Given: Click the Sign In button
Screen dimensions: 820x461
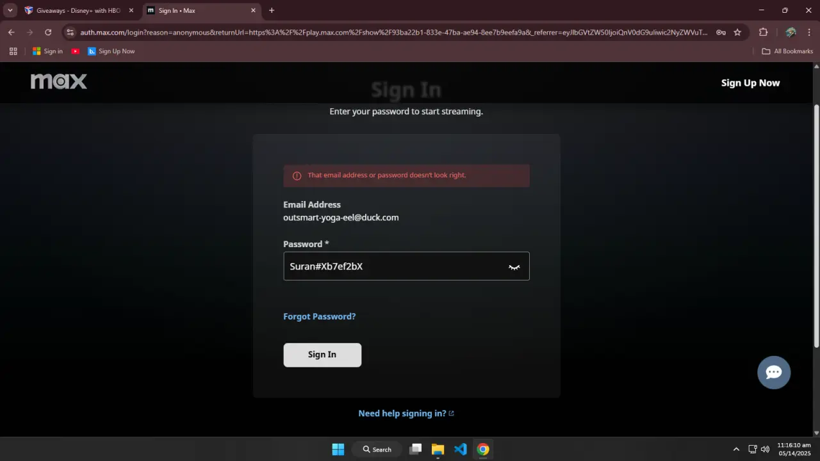Looking at the screenshot, I should pos(322,355).
